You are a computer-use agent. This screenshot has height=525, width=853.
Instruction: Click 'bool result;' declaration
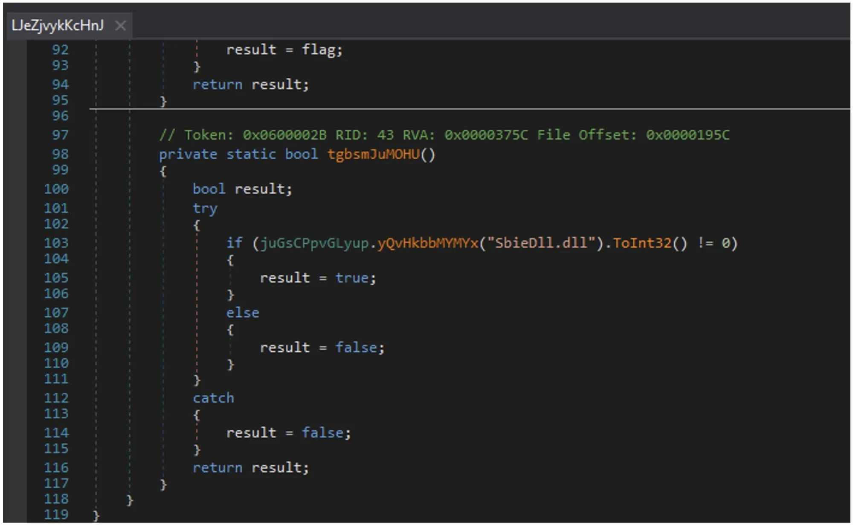[242, 189]
